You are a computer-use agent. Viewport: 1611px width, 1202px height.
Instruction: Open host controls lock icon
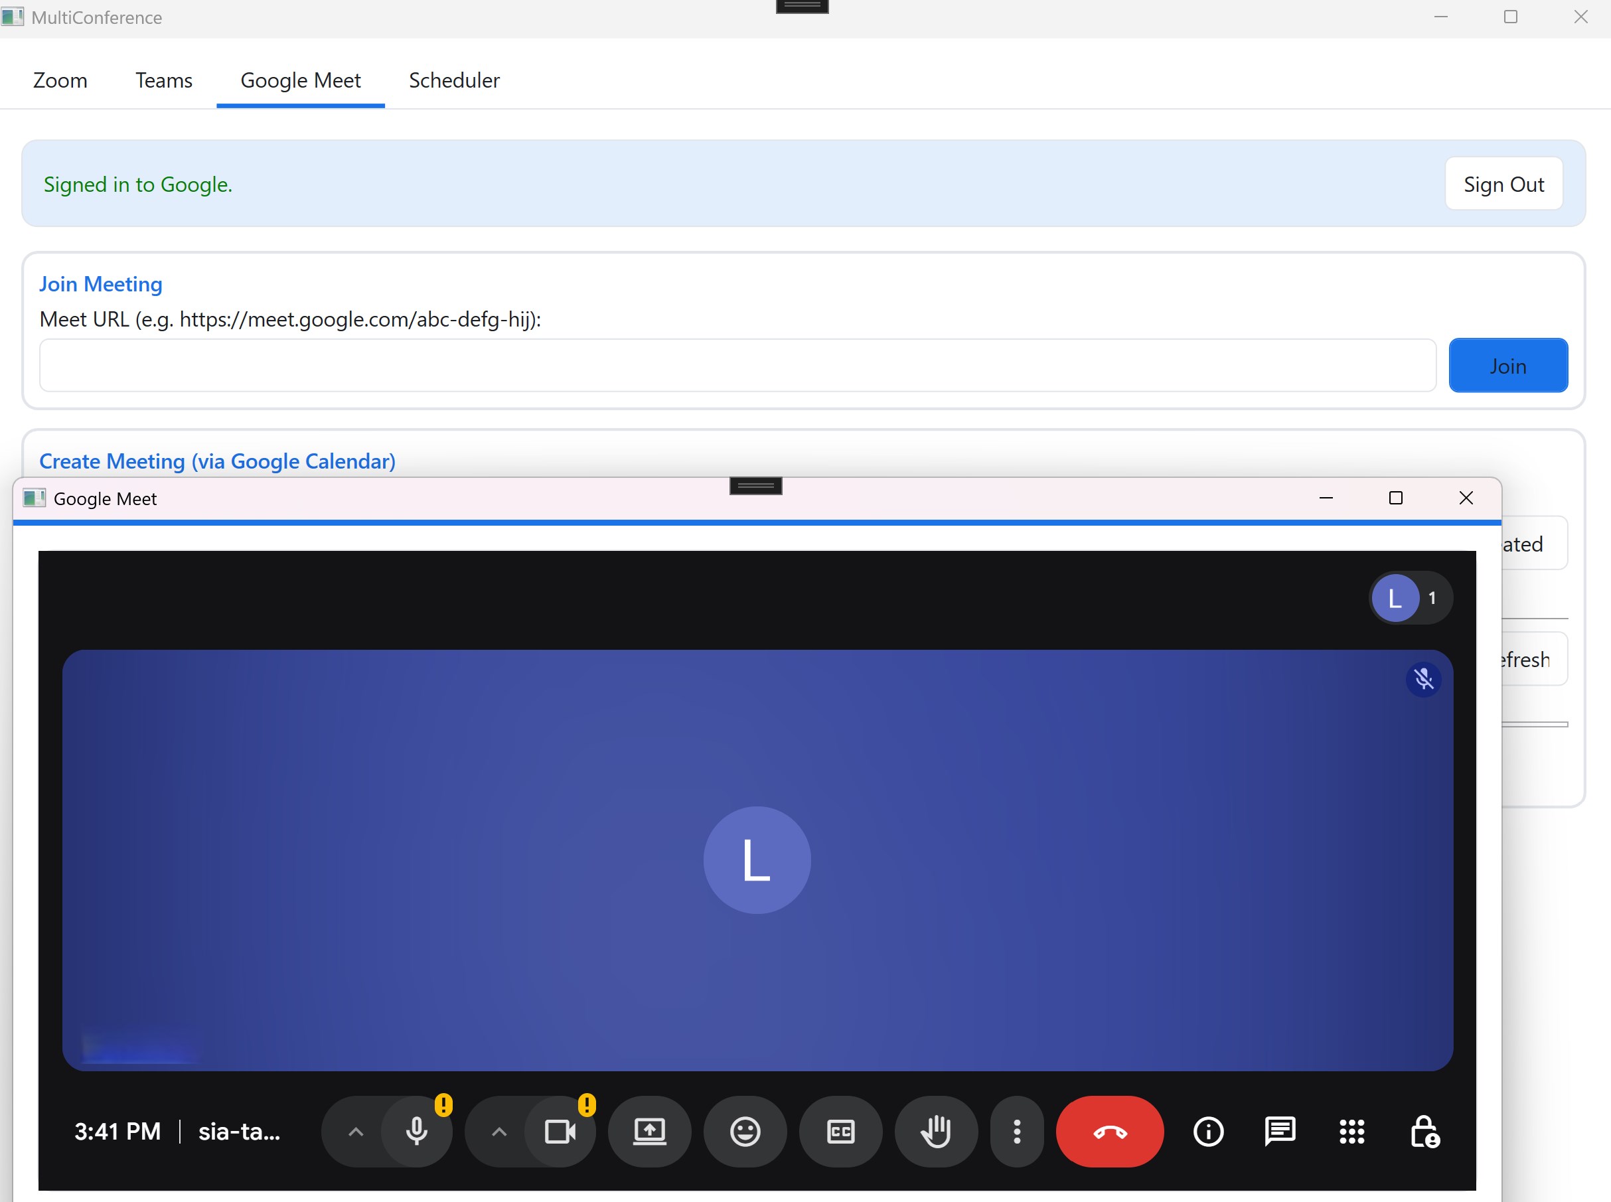[x=1424, y=1132]
